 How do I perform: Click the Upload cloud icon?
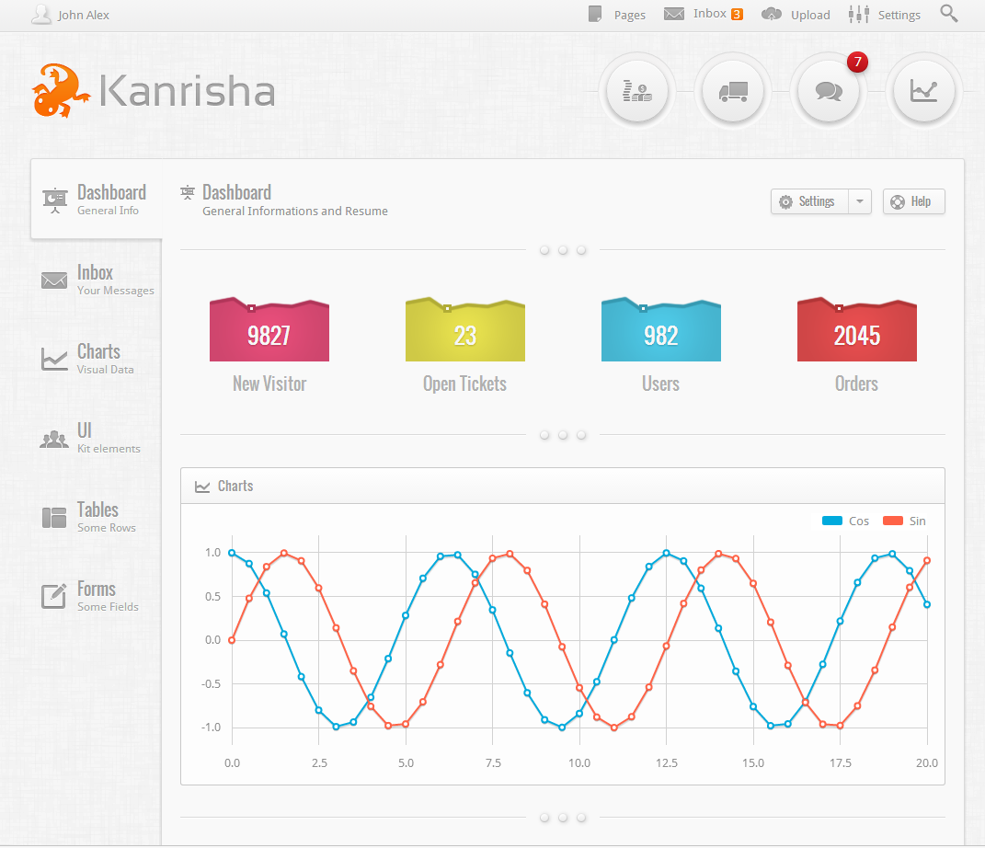pyautogui.click(x=772, y=14)
